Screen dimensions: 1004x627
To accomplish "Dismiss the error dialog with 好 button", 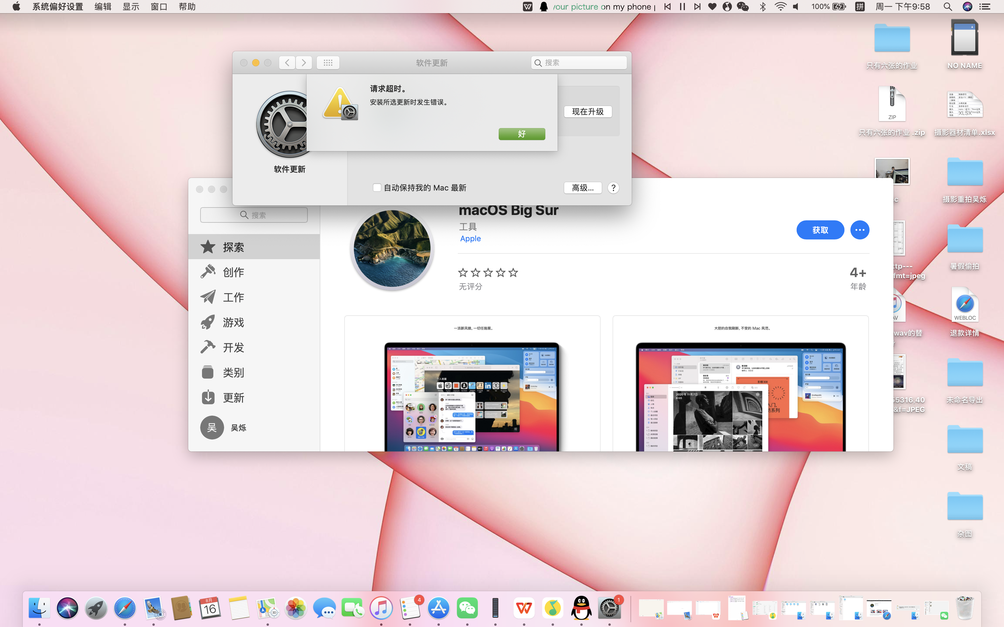I will coord(521,134).
